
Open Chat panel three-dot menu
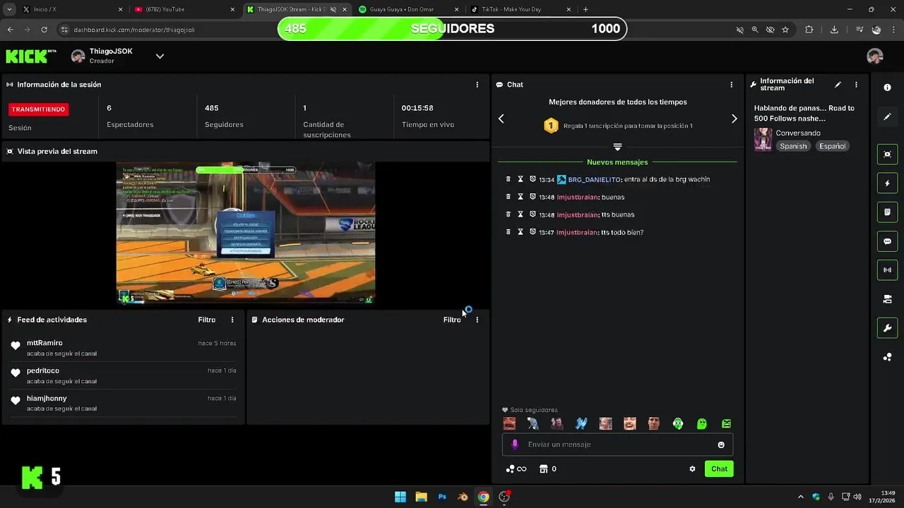(x=732, y=85)
